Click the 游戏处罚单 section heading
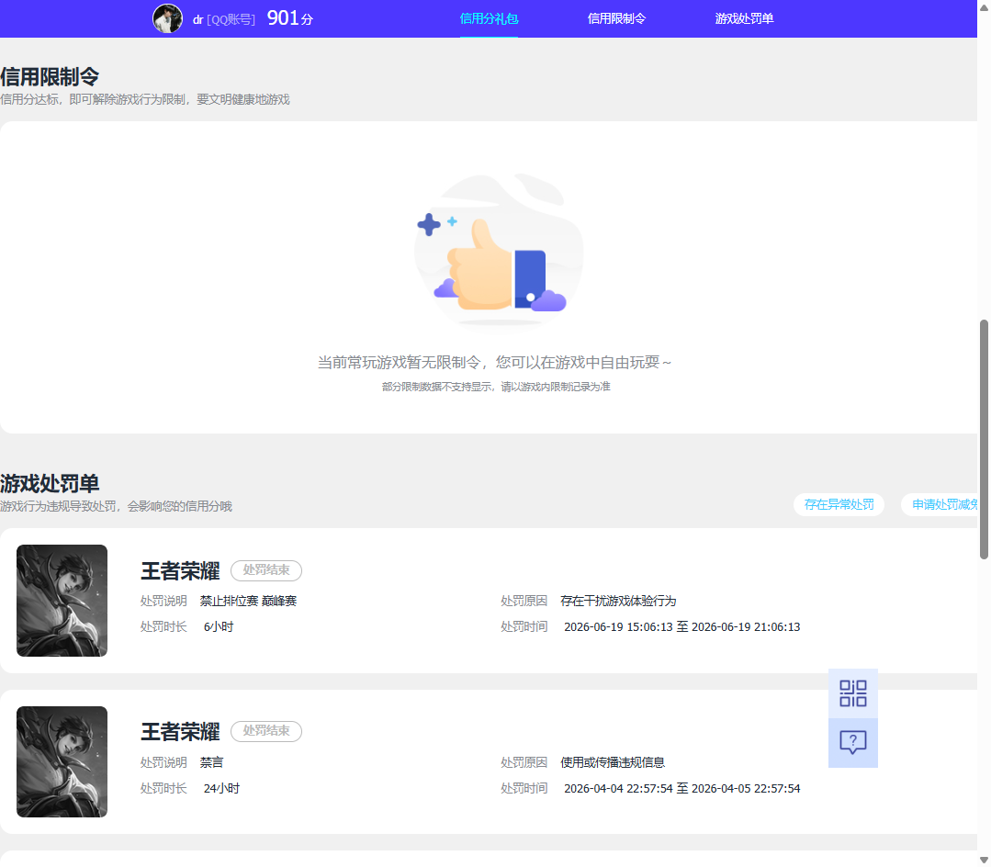Viewport: 991px width, 867px height. [x=50, y=483]
